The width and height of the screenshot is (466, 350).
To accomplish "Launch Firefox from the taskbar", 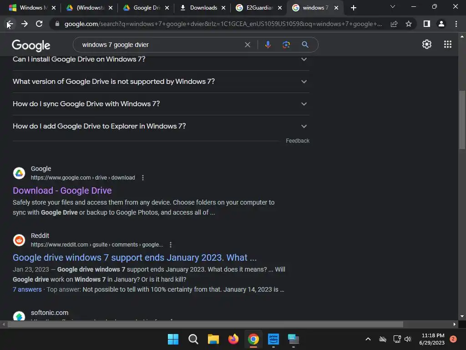I will pyautogui.click(x=233, y=339).
